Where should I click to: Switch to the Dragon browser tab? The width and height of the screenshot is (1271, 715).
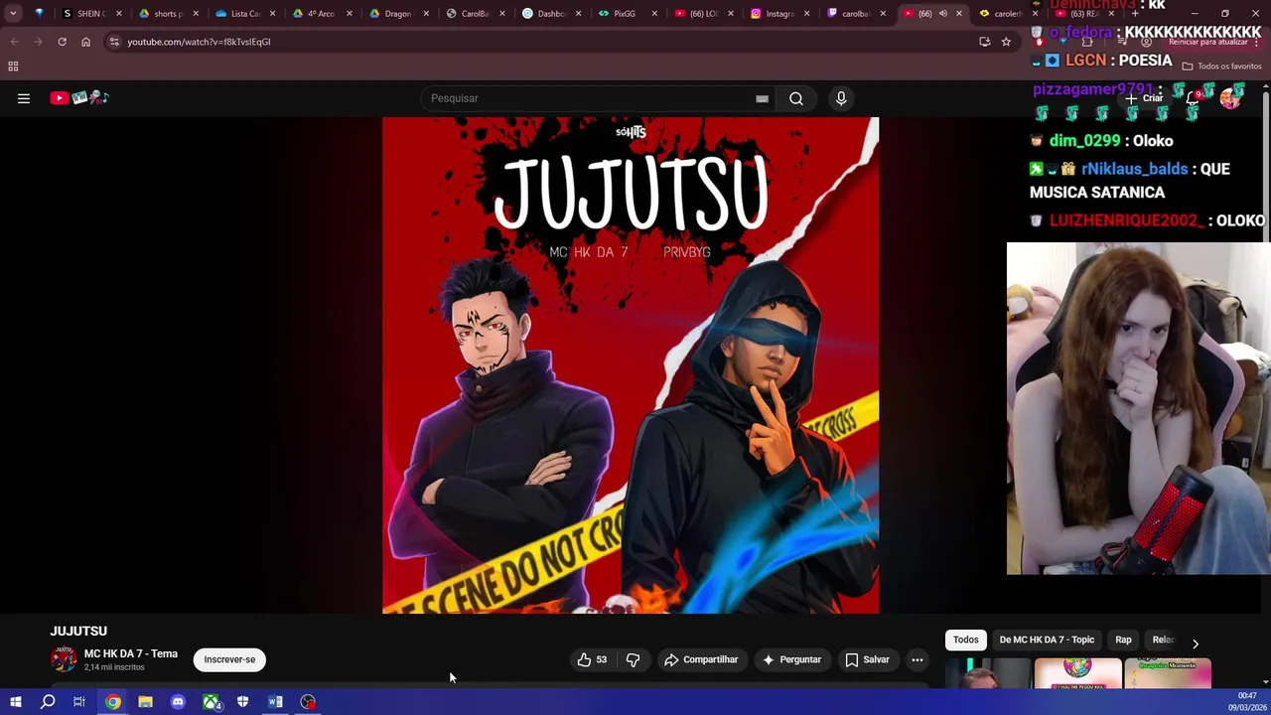pos(397,14)
